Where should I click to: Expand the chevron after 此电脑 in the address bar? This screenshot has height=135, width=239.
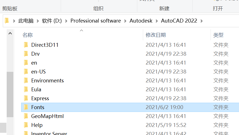(x=38, y=21)
